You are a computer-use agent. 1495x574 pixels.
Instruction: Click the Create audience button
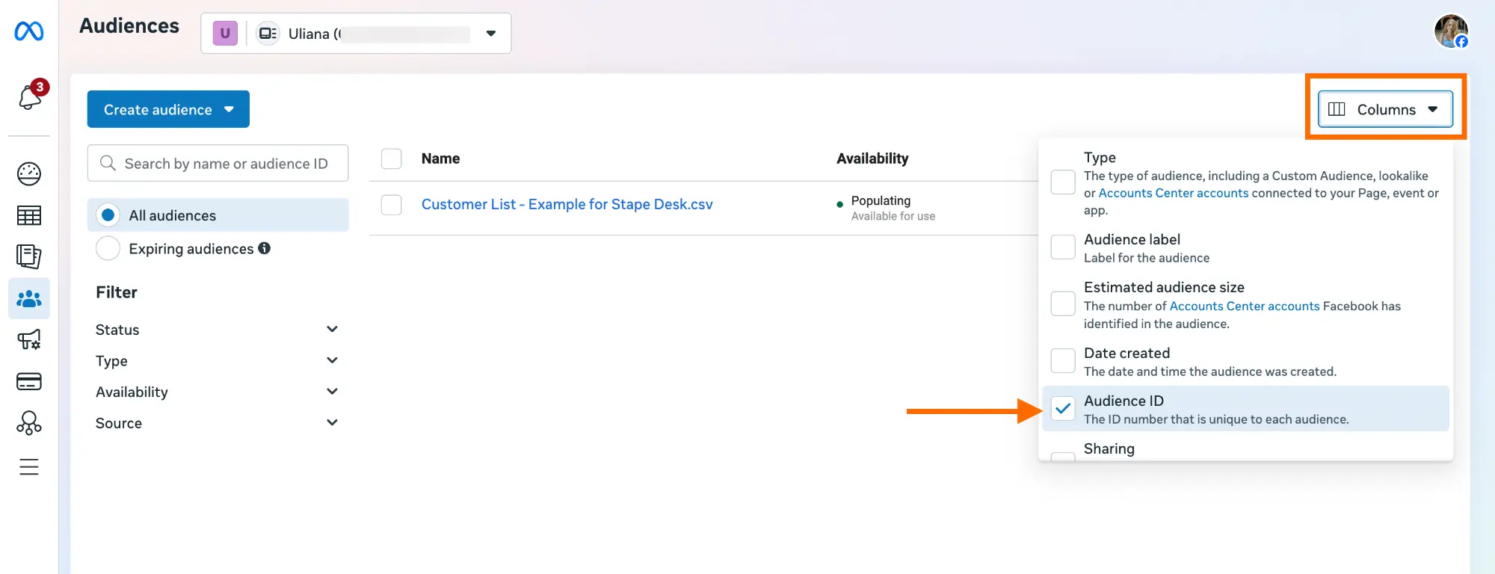pos(167,108)
